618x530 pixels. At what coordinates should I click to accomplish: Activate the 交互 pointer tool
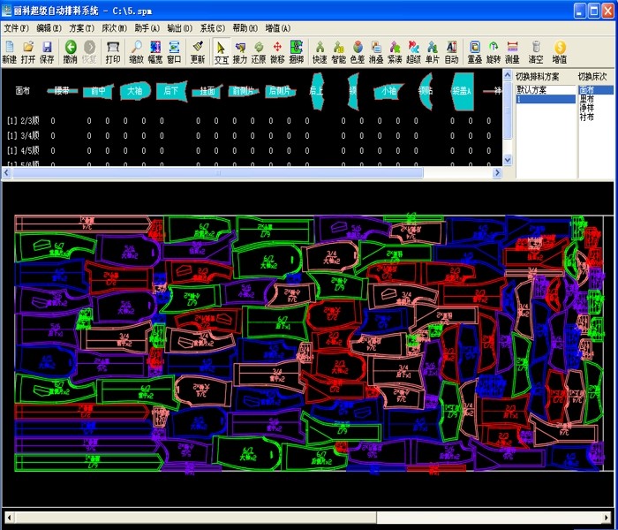(x=221, y=51)
